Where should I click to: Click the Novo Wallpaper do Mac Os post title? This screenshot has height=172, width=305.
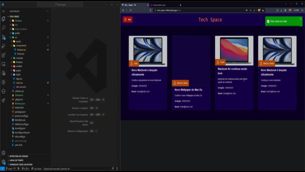point(188,90)
